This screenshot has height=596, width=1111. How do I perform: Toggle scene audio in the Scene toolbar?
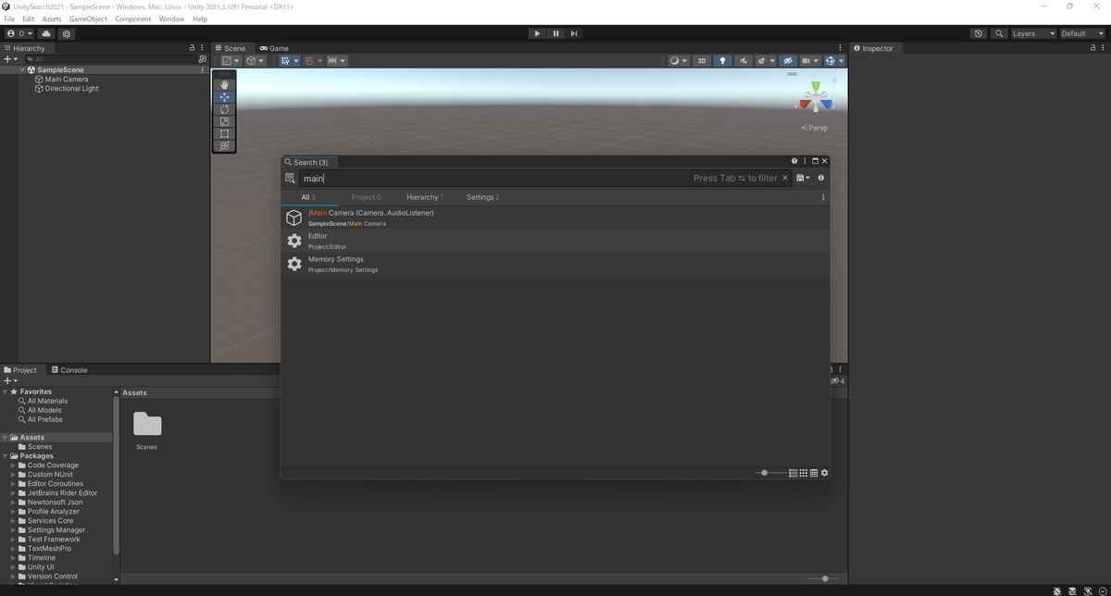coord(744,60)
